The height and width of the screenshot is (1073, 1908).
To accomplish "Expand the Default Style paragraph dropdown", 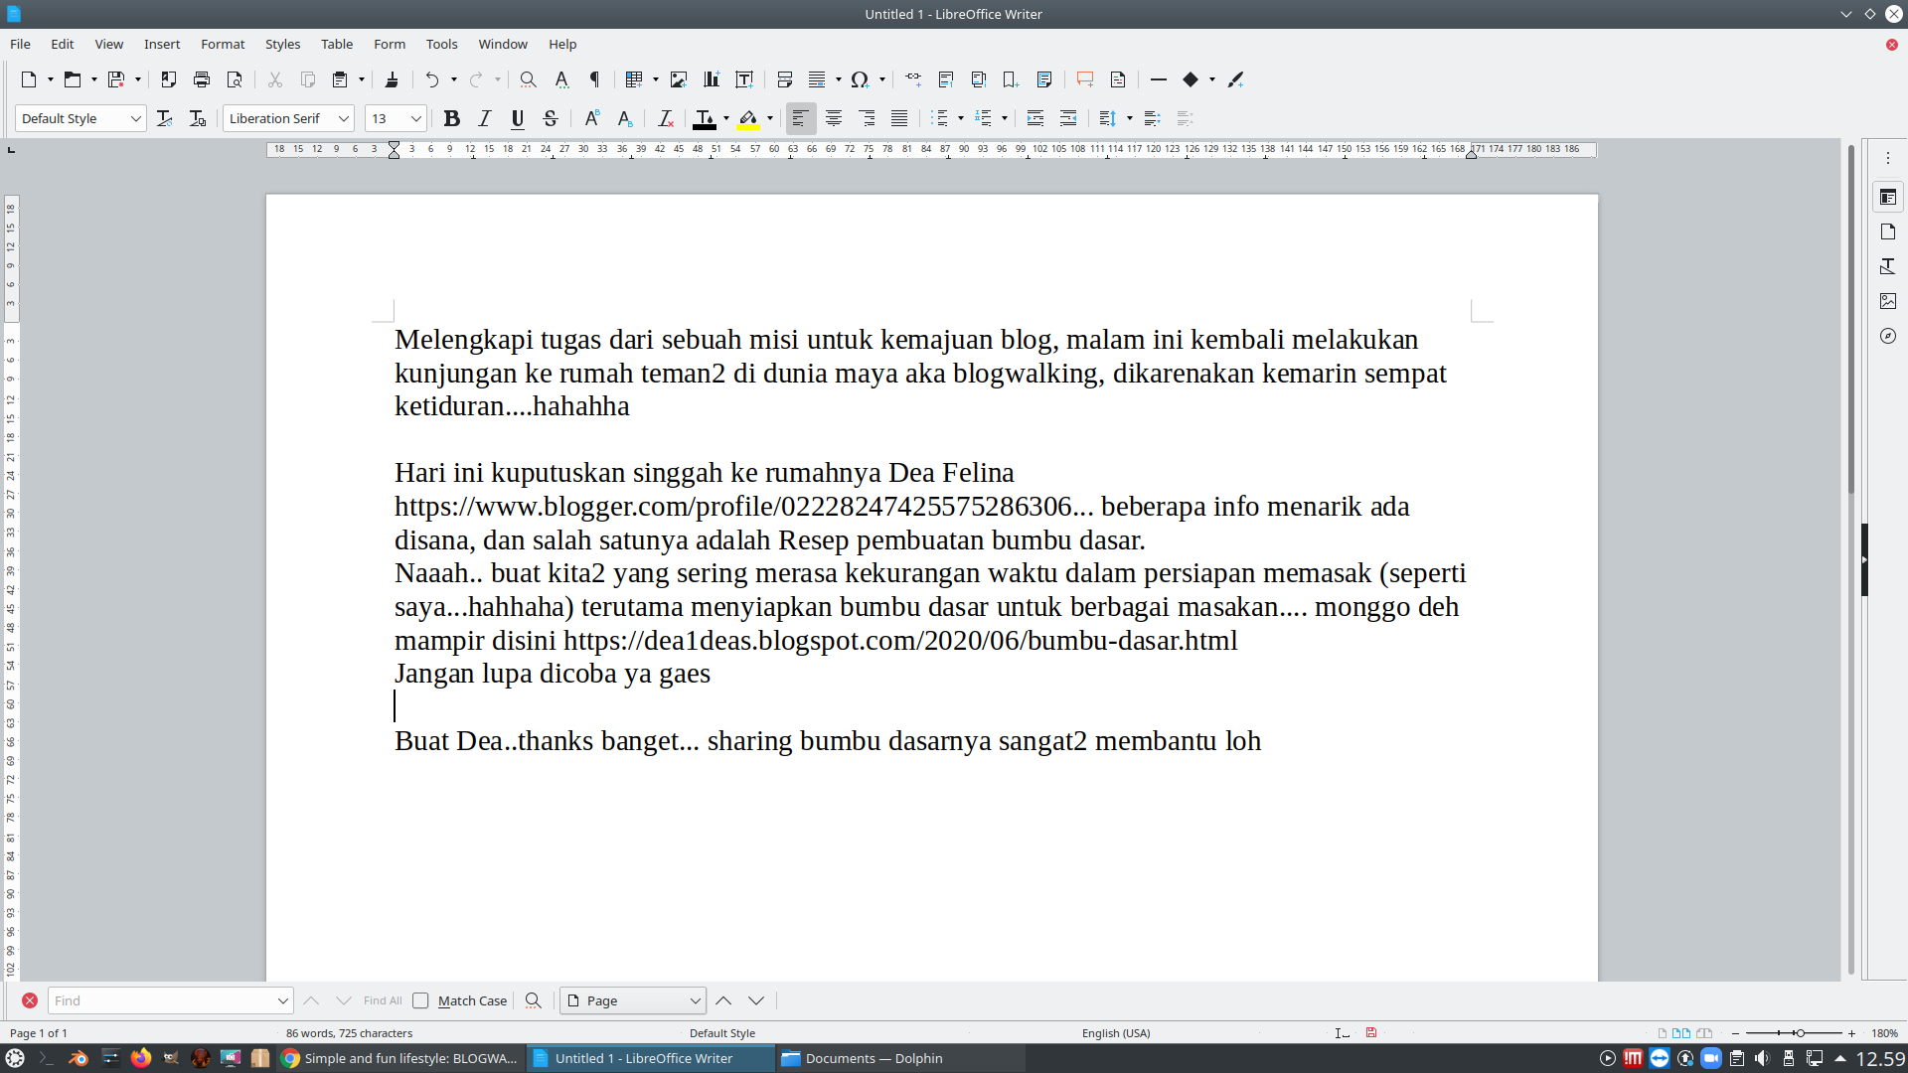I will (x=136, y=119).
